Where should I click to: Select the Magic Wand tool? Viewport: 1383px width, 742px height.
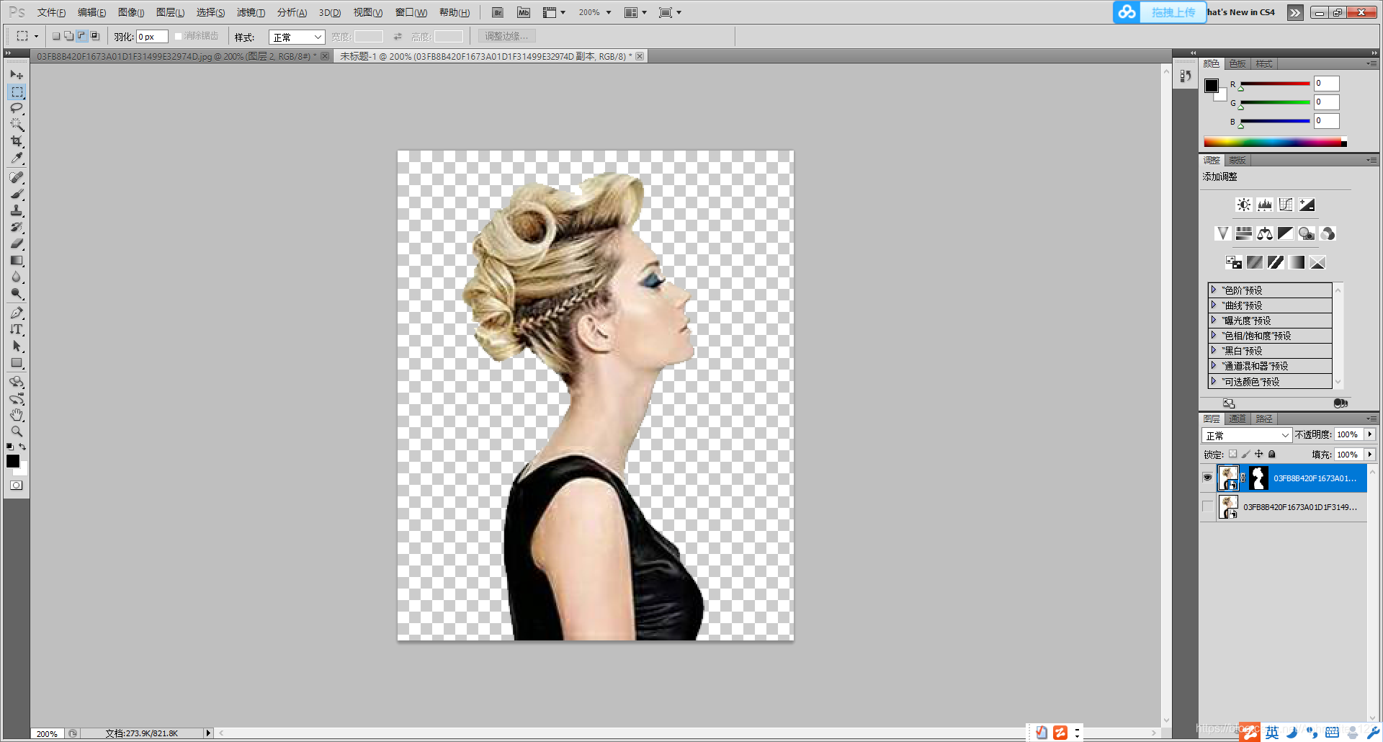click(x=17, y=125)
